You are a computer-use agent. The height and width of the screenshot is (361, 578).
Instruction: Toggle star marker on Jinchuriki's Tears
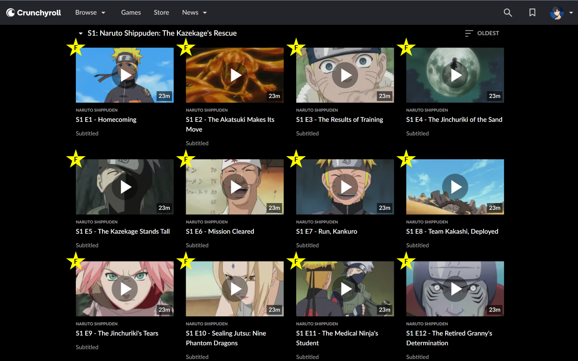pyautogui.click(x=76, y=261)
